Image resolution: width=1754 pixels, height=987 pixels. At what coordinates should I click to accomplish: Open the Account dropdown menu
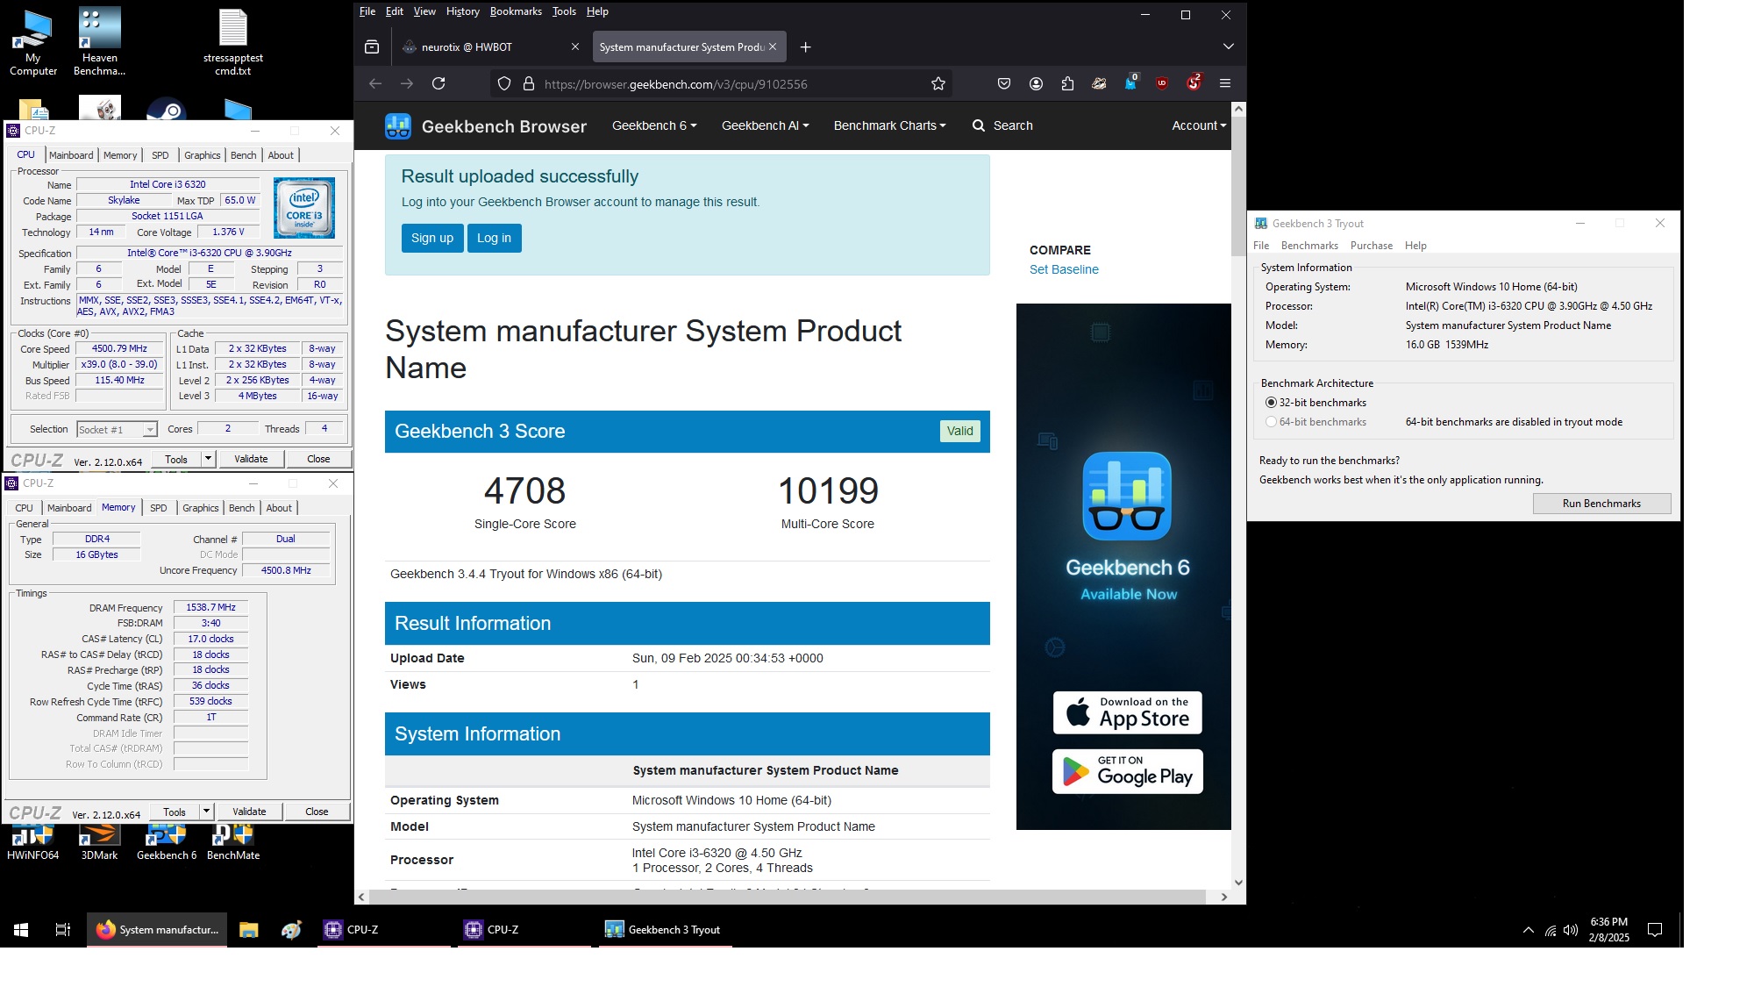(x=1199, y=125)
